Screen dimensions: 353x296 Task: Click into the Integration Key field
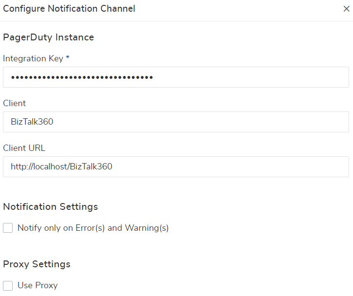(x=176, y=77)
